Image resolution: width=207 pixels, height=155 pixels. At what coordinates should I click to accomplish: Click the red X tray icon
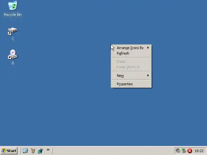click(190, 151)
